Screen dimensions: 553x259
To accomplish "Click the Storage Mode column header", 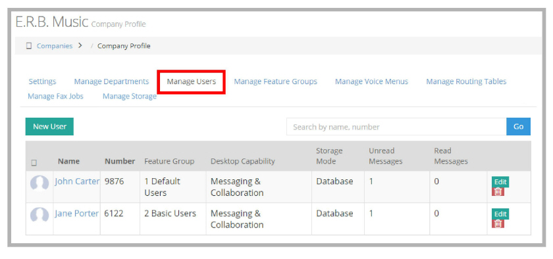I will click(x=329, y=156).
